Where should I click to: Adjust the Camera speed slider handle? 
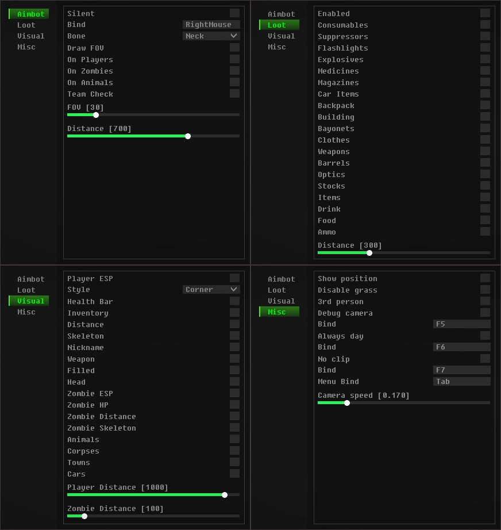coord(347,403)
